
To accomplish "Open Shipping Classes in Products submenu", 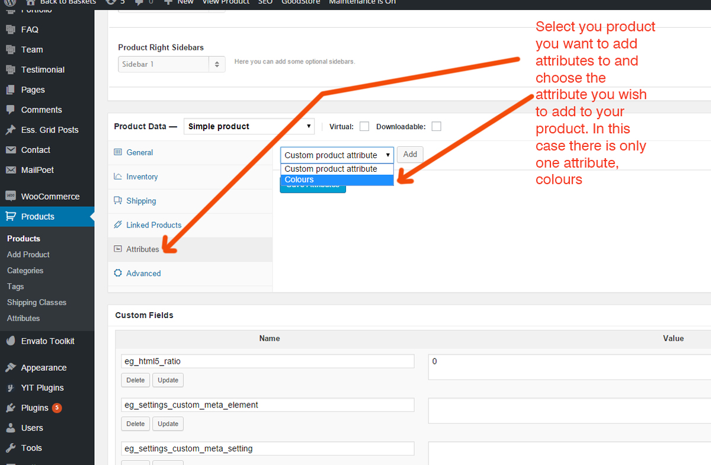I will [37, 302].
